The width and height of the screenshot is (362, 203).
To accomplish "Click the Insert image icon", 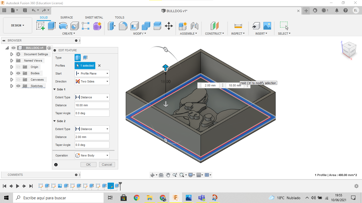I will (x=267, y=26).
